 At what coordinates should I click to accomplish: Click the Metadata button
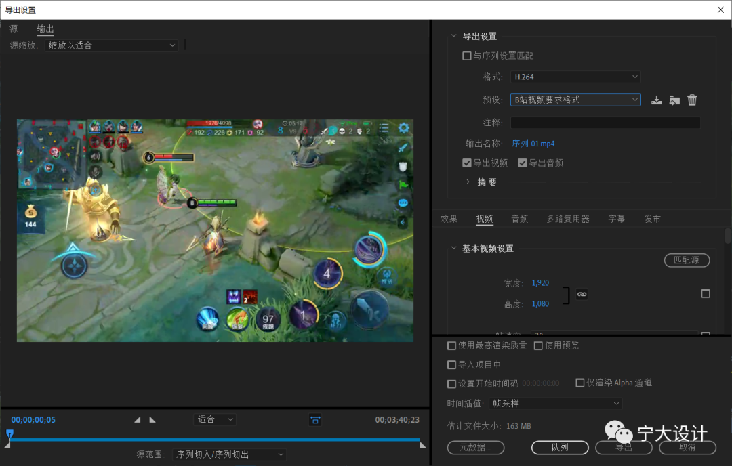pyautogui.click(x=475, y=447)
